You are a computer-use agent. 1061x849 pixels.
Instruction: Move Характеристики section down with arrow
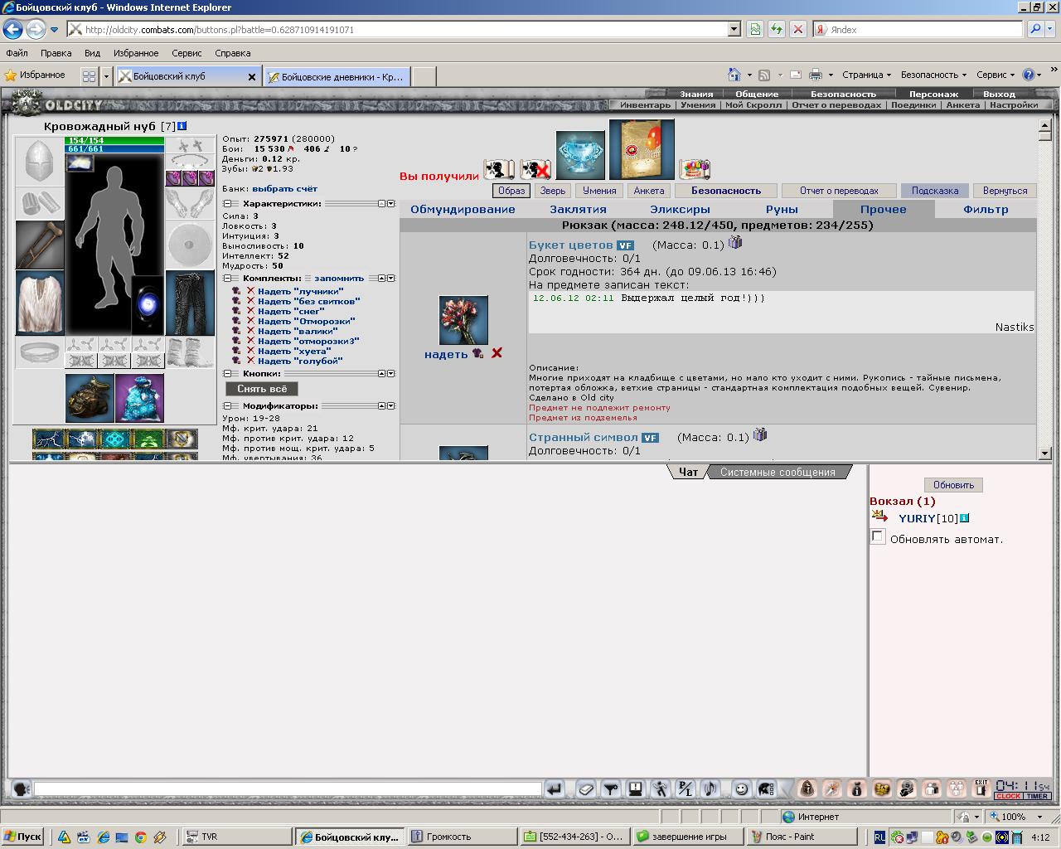tap(391, 203)
